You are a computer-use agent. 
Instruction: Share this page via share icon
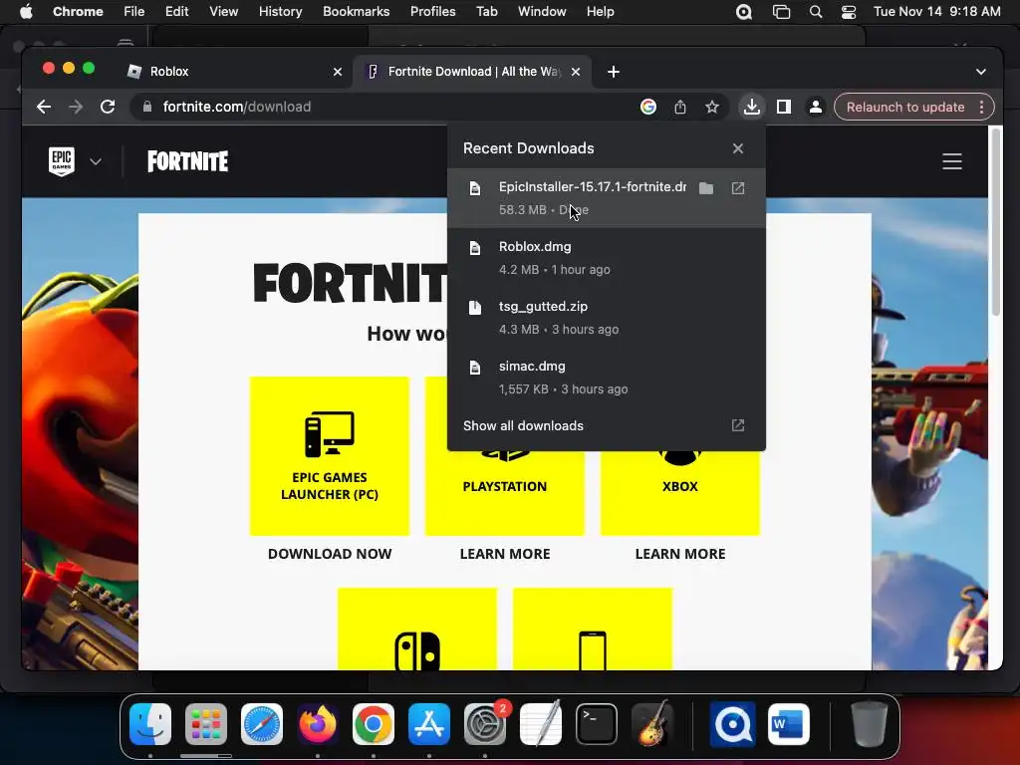[x=679, y=107]
